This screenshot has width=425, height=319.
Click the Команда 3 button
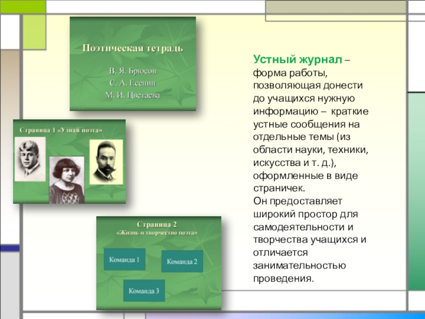[144, 291]
